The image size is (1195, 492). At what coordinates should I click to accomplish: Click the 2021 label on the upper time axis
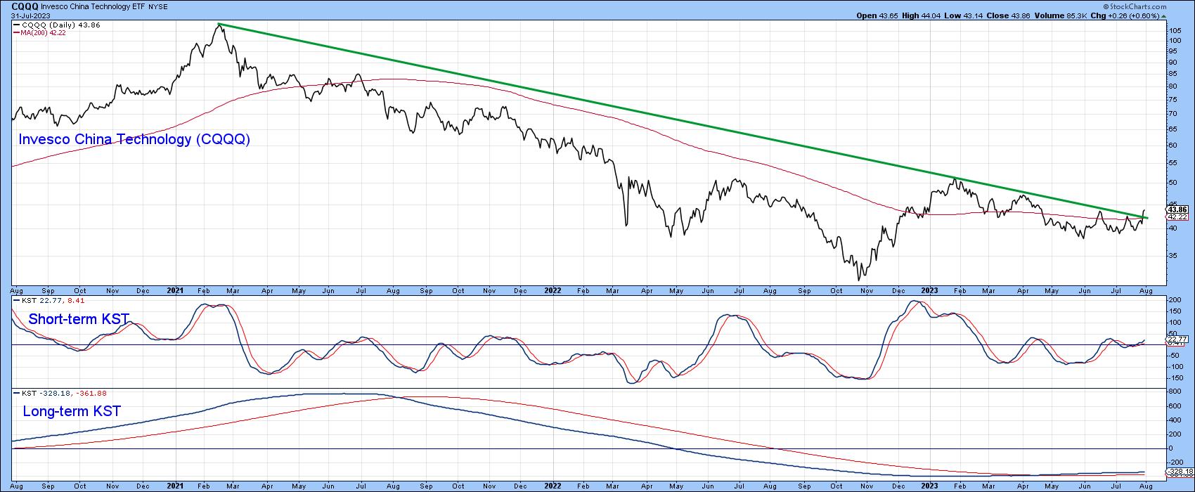coord(175,290)
